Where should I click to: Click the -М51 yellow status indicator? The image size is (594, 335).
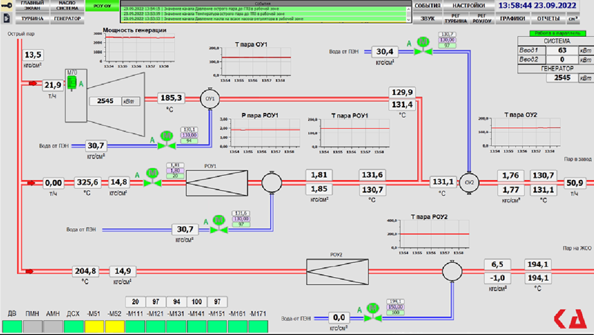[94, 326]
